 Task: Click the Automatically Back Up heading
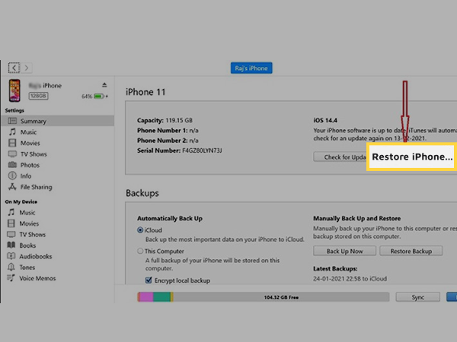click(x=170, y=218)
